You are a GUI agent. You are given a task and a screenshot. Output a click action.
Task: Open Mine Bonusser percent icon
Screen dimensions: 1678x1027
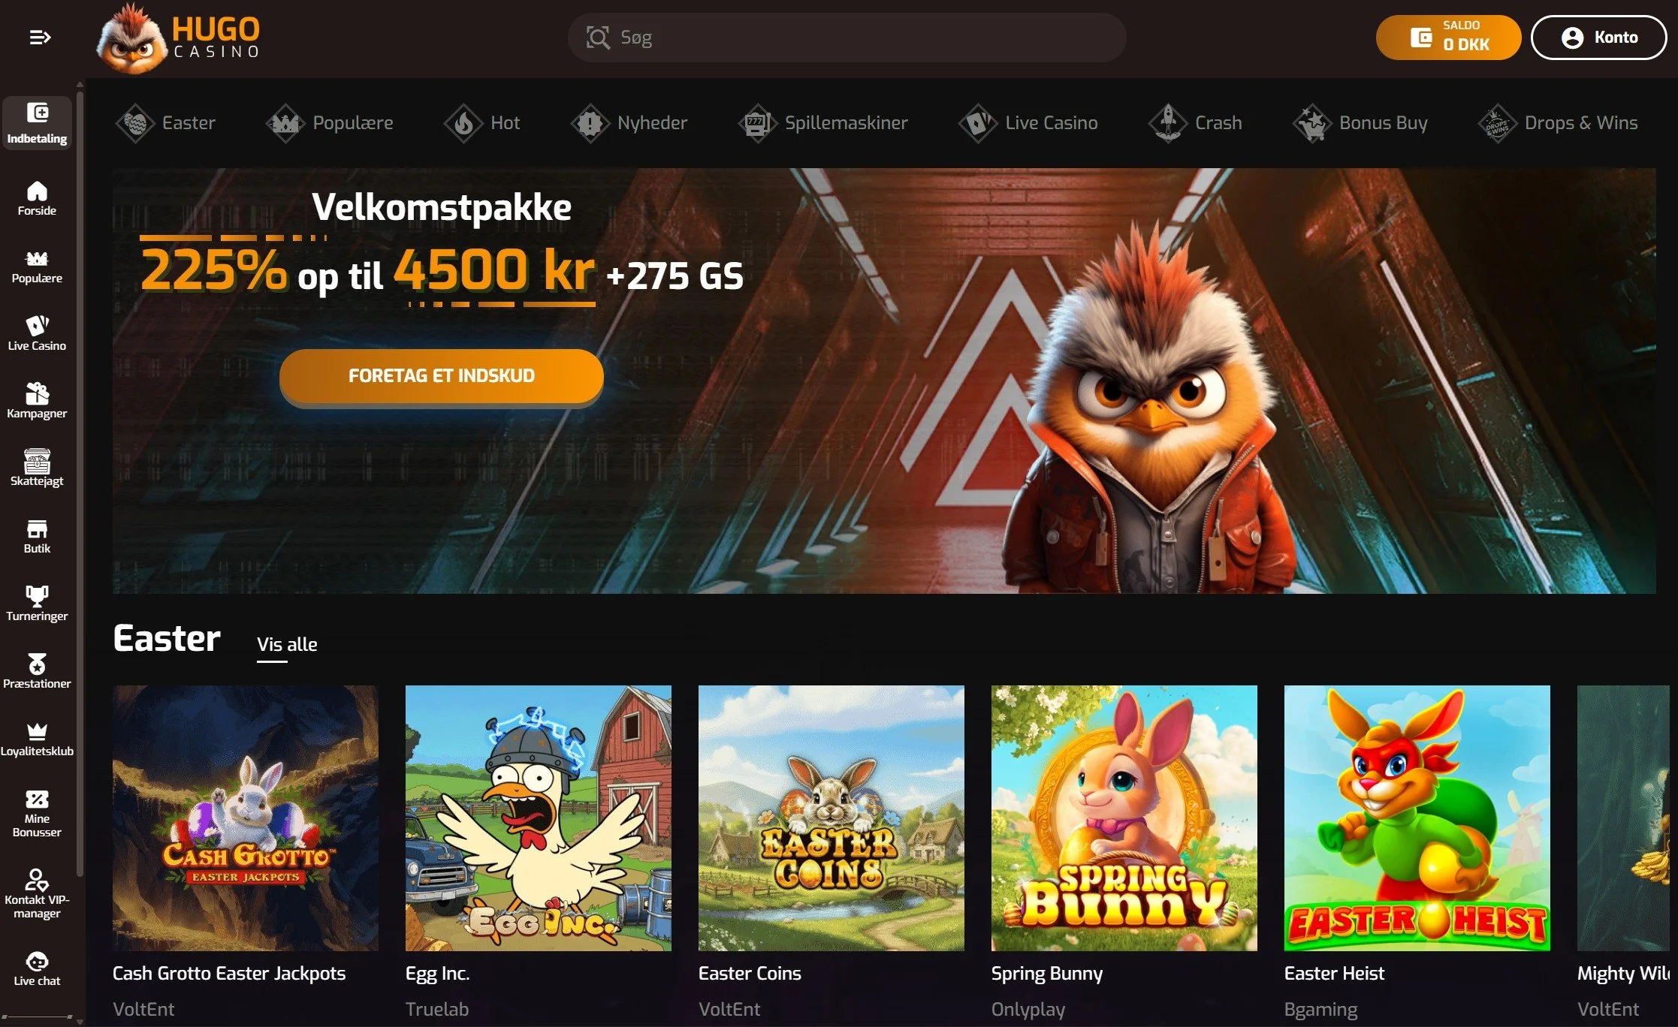pos(37,799)
